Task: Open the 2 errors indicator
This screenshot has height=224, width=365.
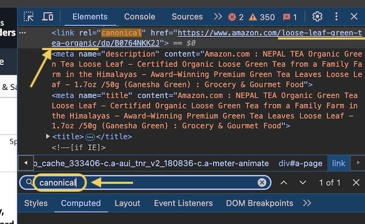Action: (x=236, y=17)
